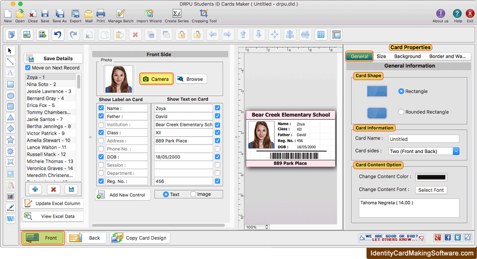
Task: Select the General tab
Action: click(x=359, y=57)
